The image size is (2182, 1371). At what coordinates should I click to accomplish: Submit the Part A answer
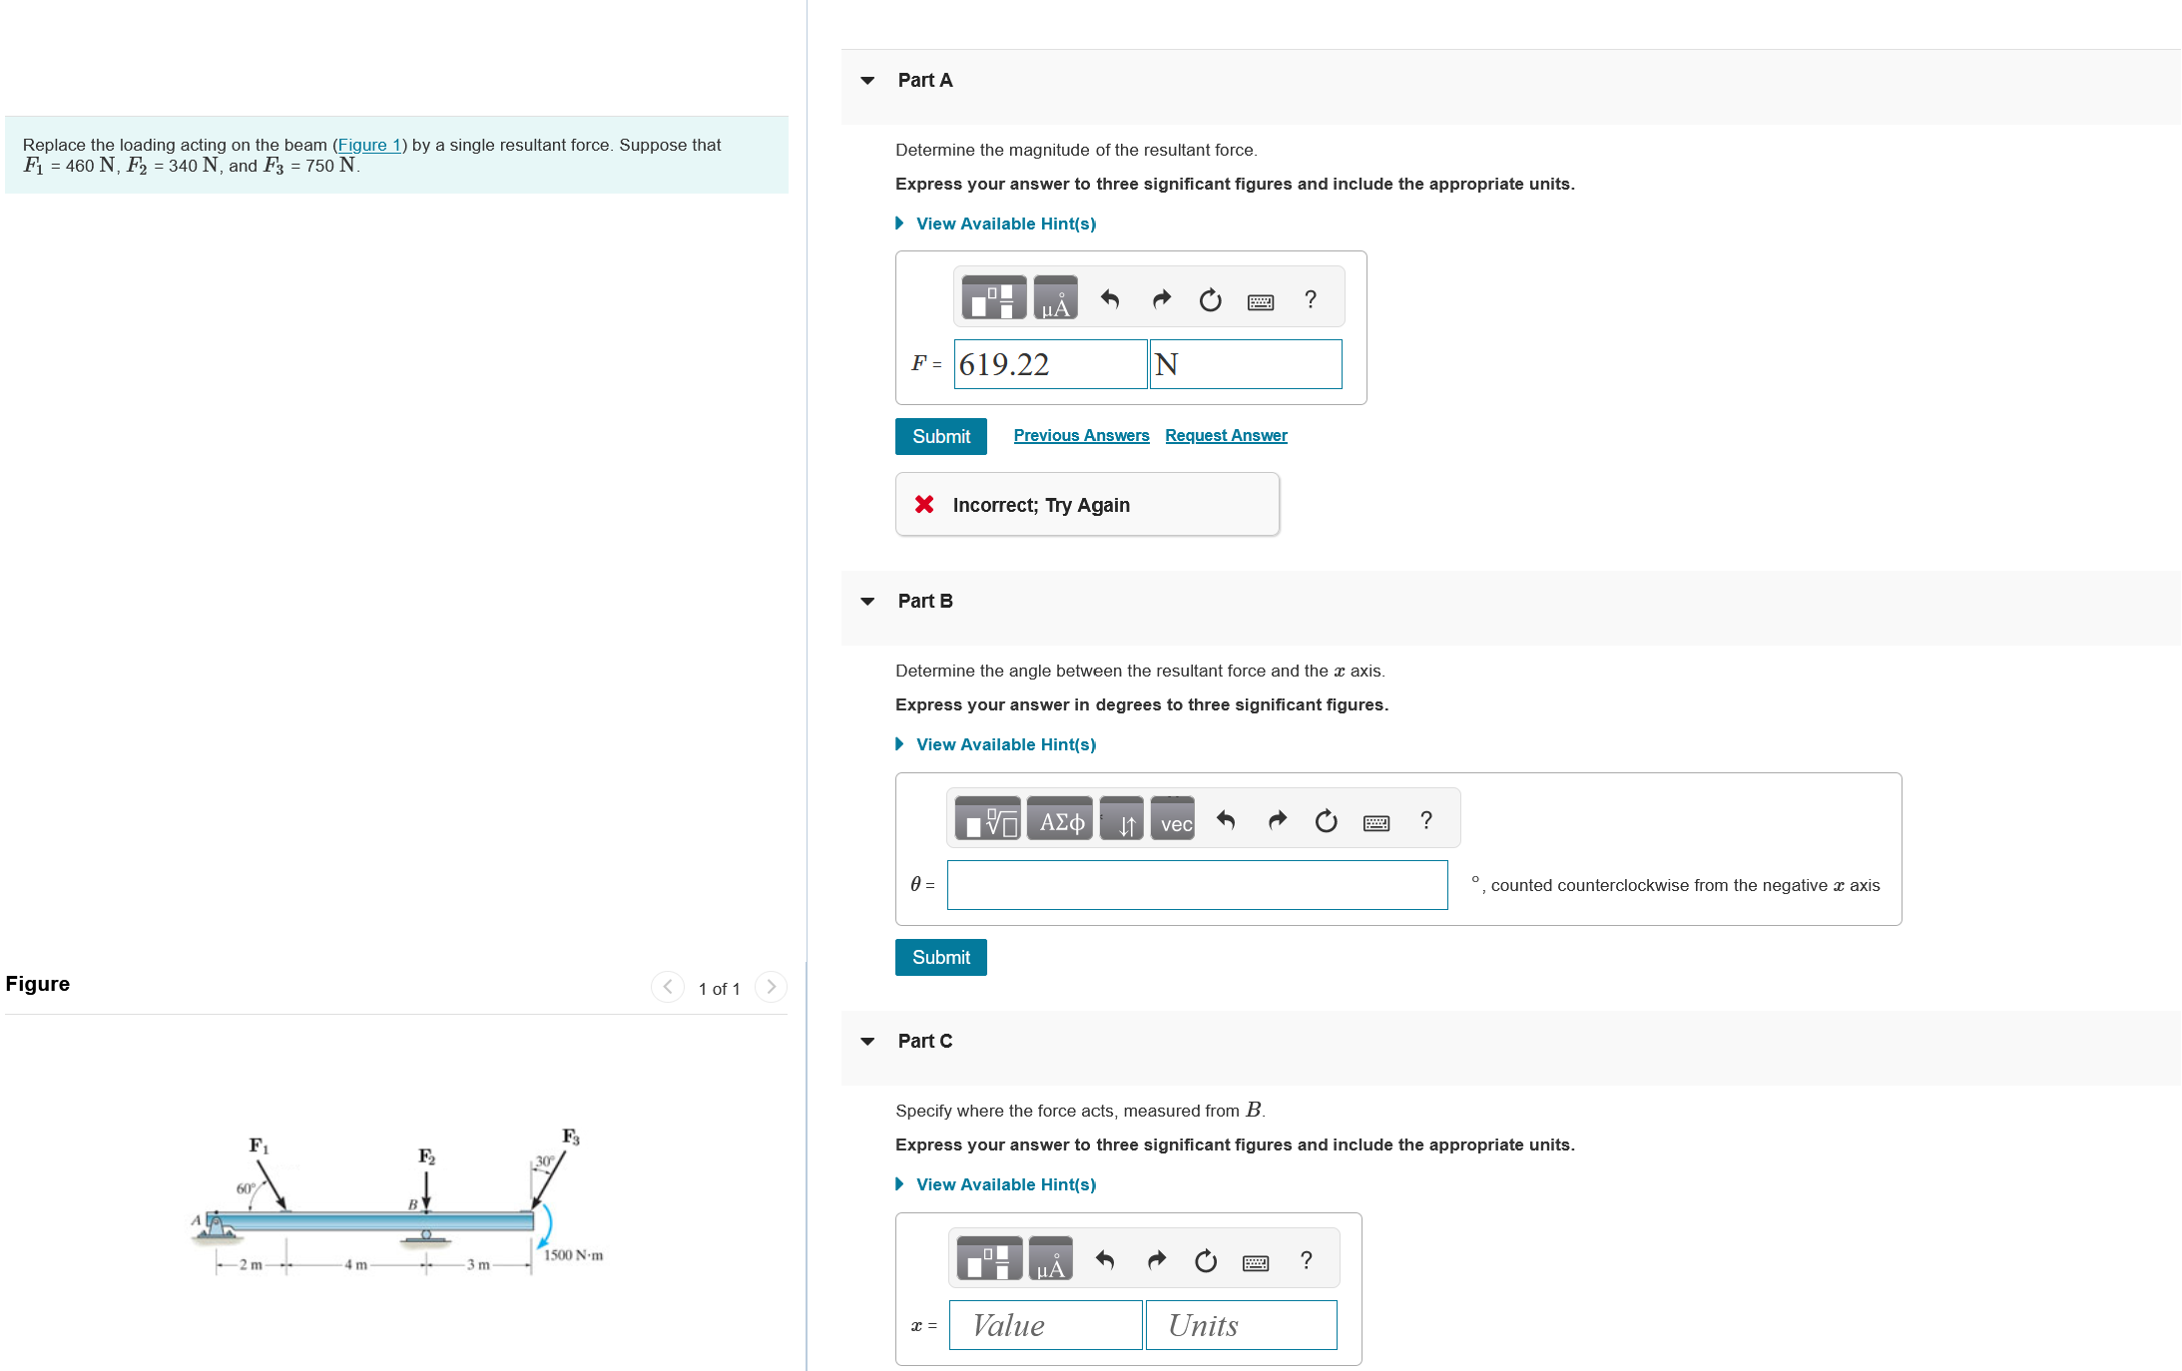940,436
